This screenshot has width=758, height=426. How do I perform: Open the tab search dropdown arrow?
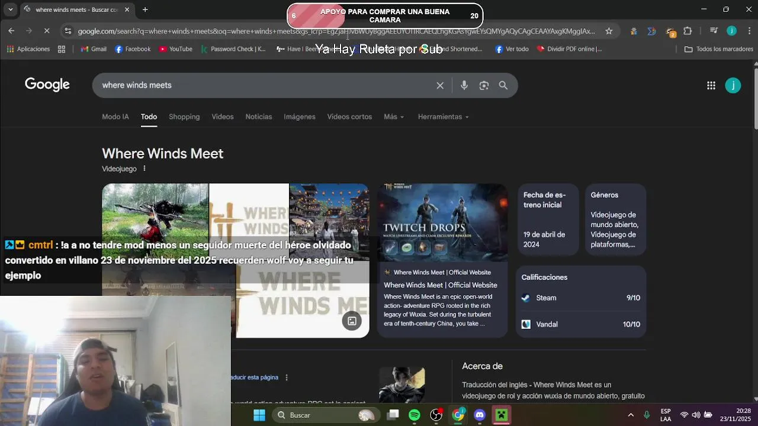[x=10, y=9]
